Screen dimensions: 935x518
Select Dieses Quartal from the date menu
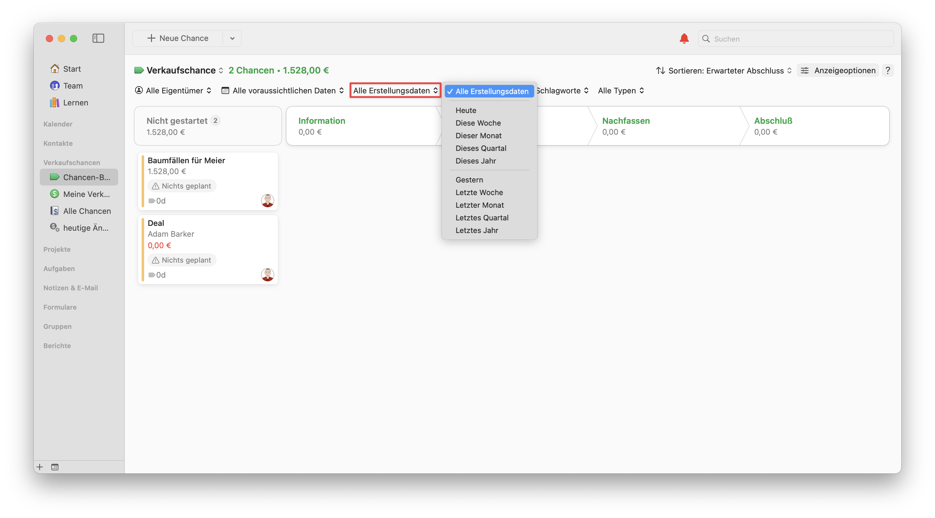click(x=481, y=148)
